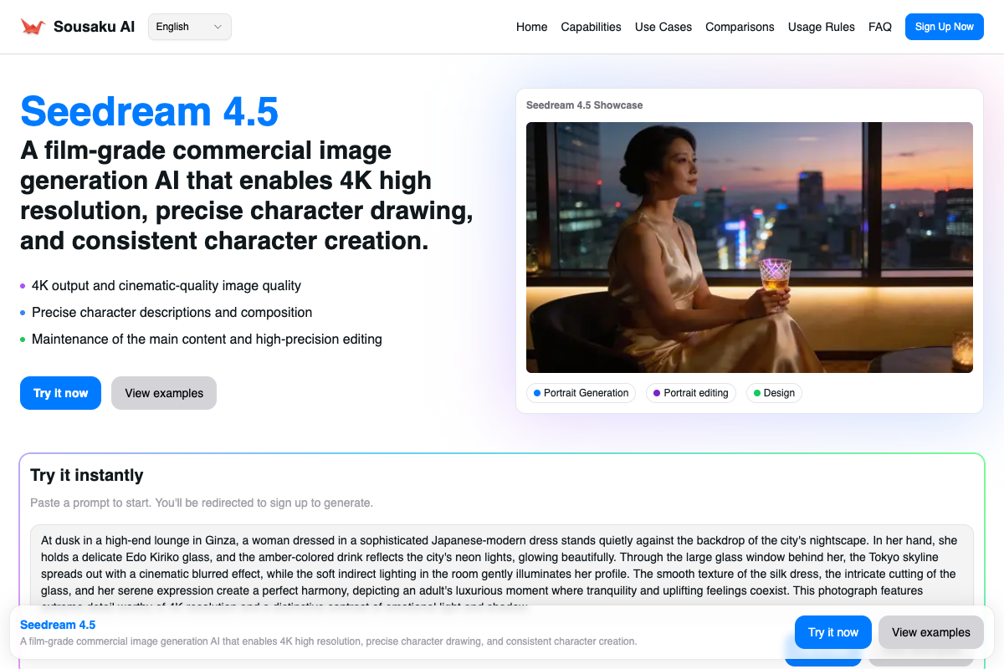Click the hero Try it now button
The width and height of the screenshot is (1004, 669).
pos(60,393)
